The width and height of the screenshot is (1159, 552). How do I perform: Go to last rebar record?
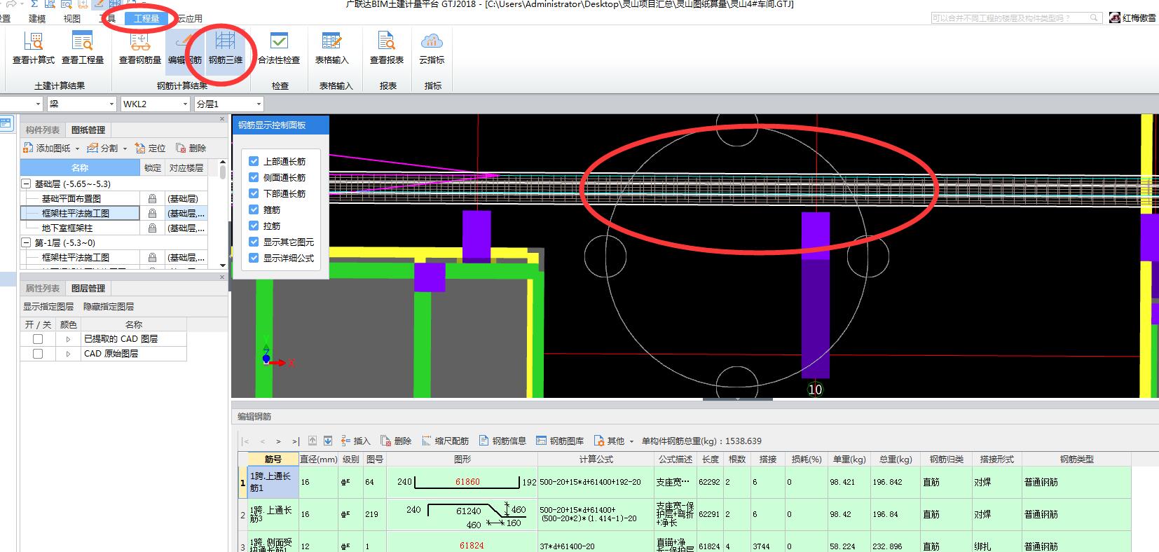(x=296, y=441)
